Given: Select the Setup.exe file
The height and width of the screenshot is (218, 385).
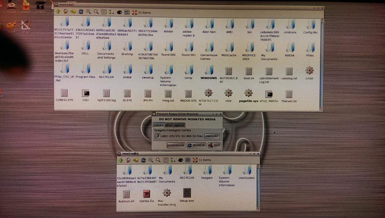Looking at the screenshot, I should tap(187, 196).
